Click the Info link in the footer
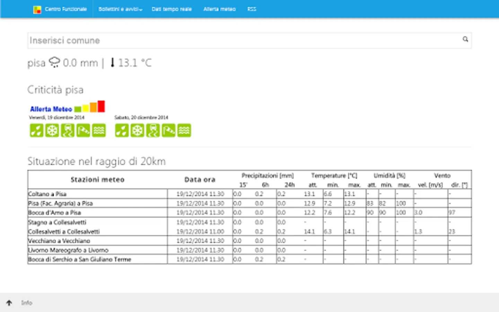Screen dimensions: 499x312 (27, 303)
